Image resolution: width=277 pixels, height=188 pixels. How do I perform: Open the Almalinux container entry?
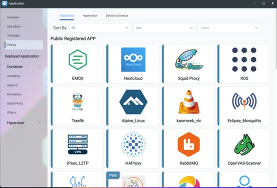point(13,76)
